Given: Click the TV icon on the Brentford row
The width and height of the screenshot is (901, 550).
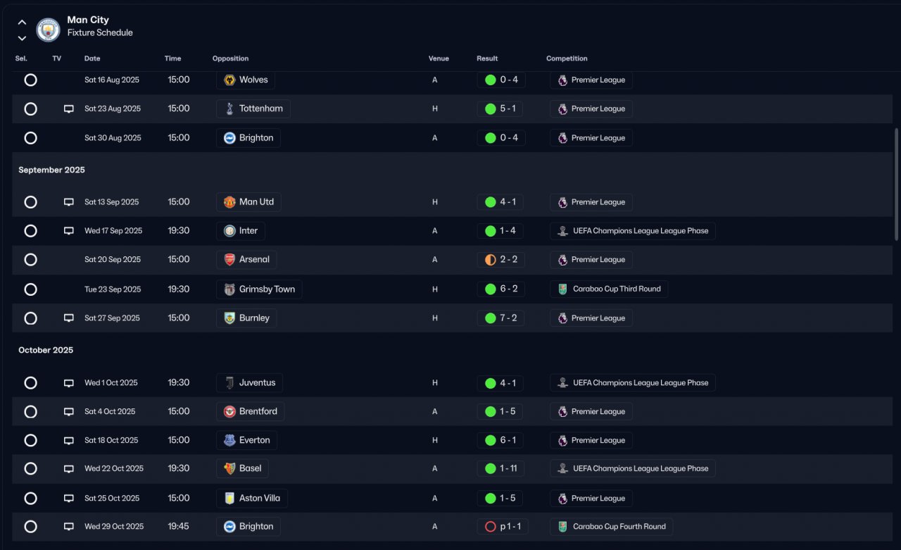Looking at the screenshot, I should [x=69, y=412].
